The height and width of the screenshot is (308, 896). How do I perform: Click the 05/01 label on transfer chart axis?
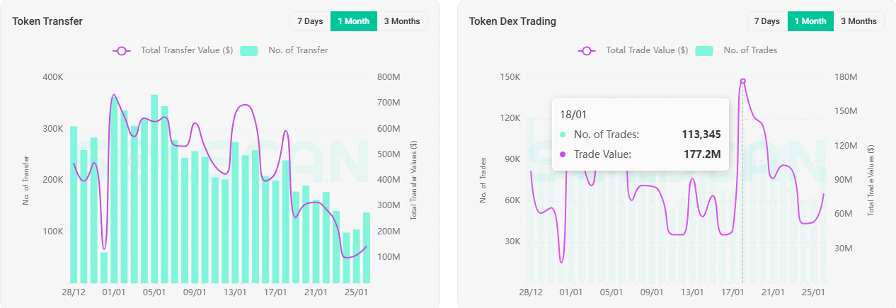[x=154, y=292]
